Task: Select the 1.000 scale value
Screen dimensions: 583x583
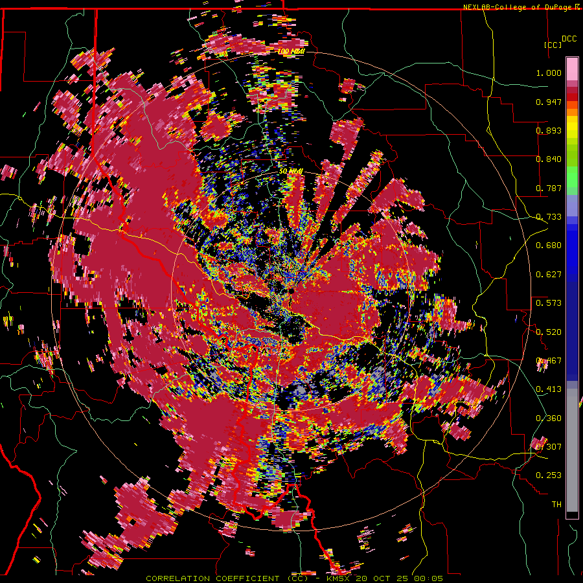Action: pos(549,73)
